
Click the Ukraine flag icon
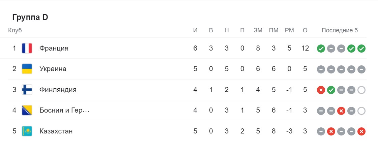(27, 69)
